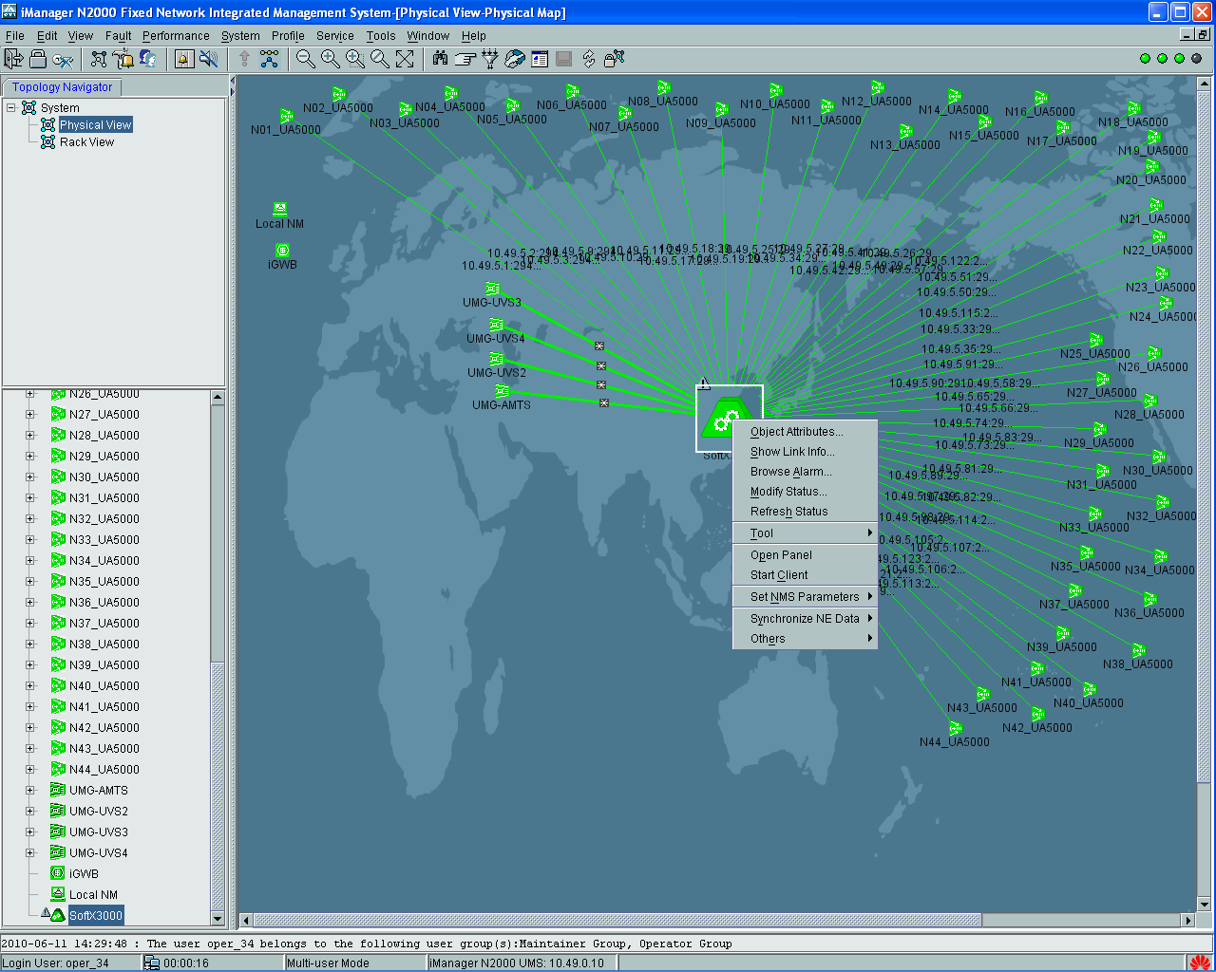Click down arrow of tree list scrollbar
The width and height of the screenshot is (1216, 972).
pos(218,918)
